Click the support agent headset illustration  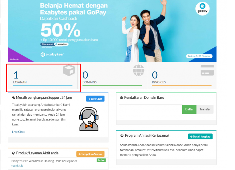[89, 119]
